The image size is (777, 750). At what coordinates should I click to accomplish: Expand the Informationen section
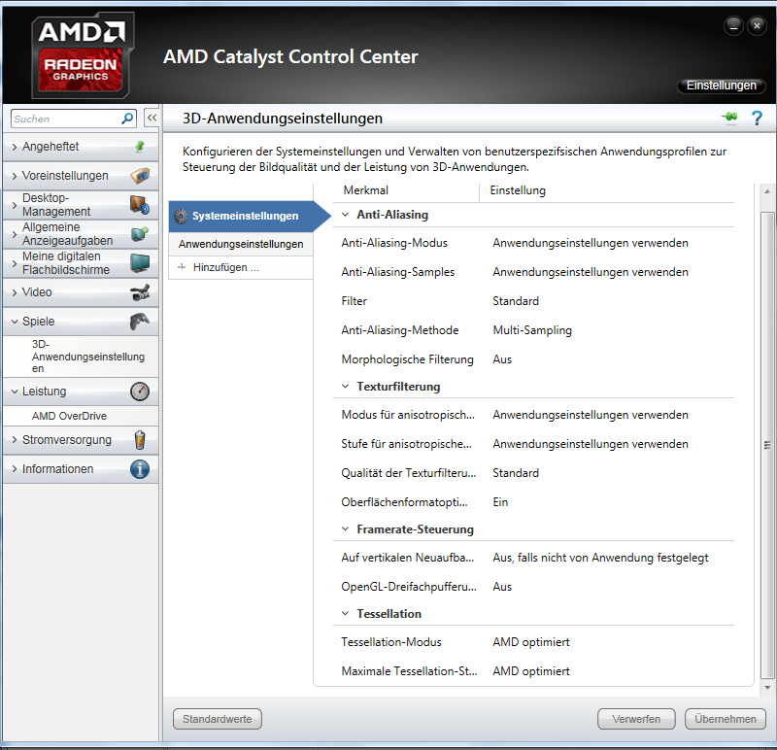15,469
